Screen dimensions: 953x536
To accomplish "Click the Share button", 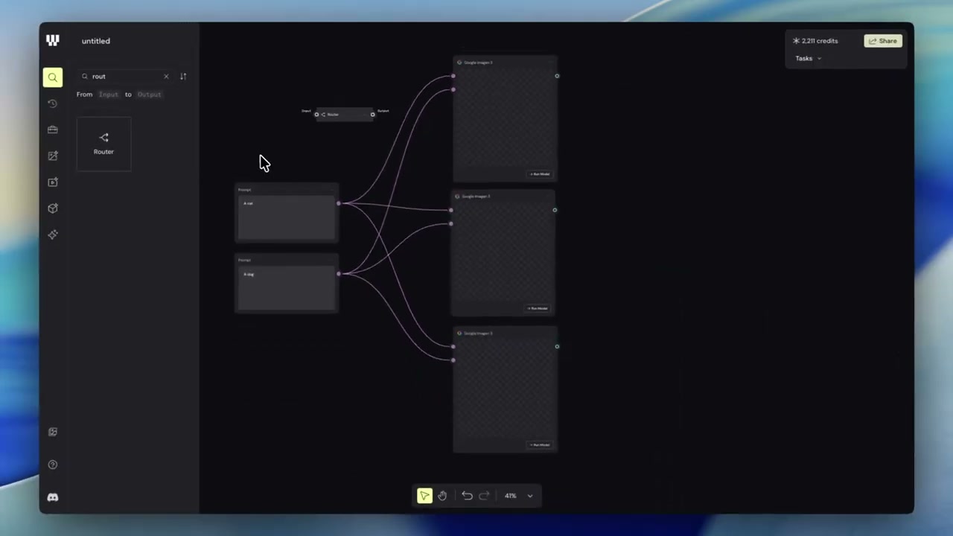I will (x=883, y=41).
